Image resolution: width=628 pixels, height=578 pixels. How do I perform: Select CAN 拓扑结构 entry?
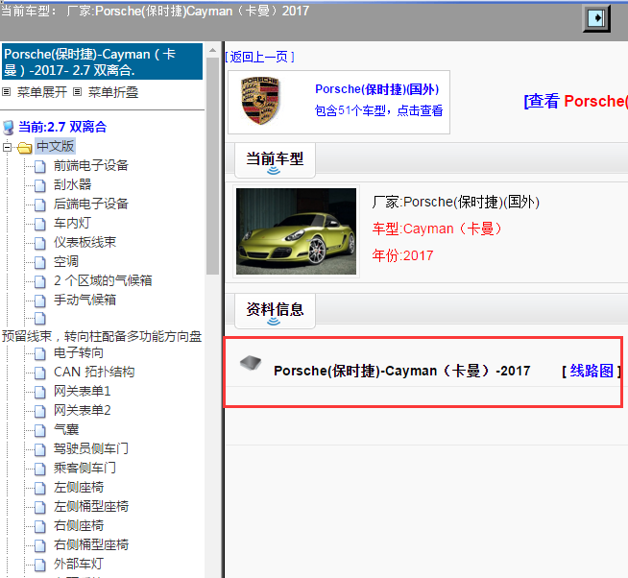tap(94, 373)
